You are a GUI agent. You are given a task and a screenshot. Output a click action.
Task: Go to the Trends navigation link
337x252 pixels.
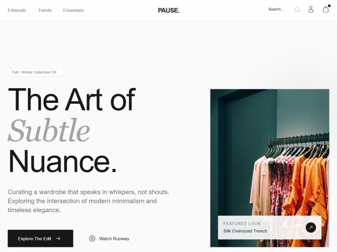coord(45,10)
